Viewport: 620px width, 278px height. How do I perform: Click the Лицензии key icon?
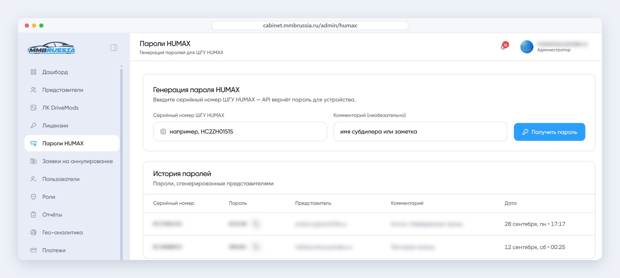tap(33, 125)
